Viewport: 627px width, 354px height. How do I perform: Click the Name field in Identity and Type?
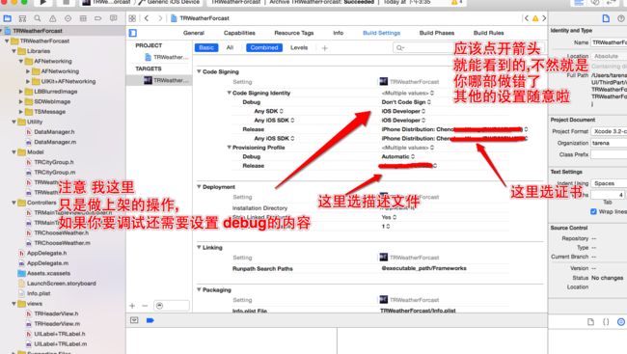(x=609, y=42)
